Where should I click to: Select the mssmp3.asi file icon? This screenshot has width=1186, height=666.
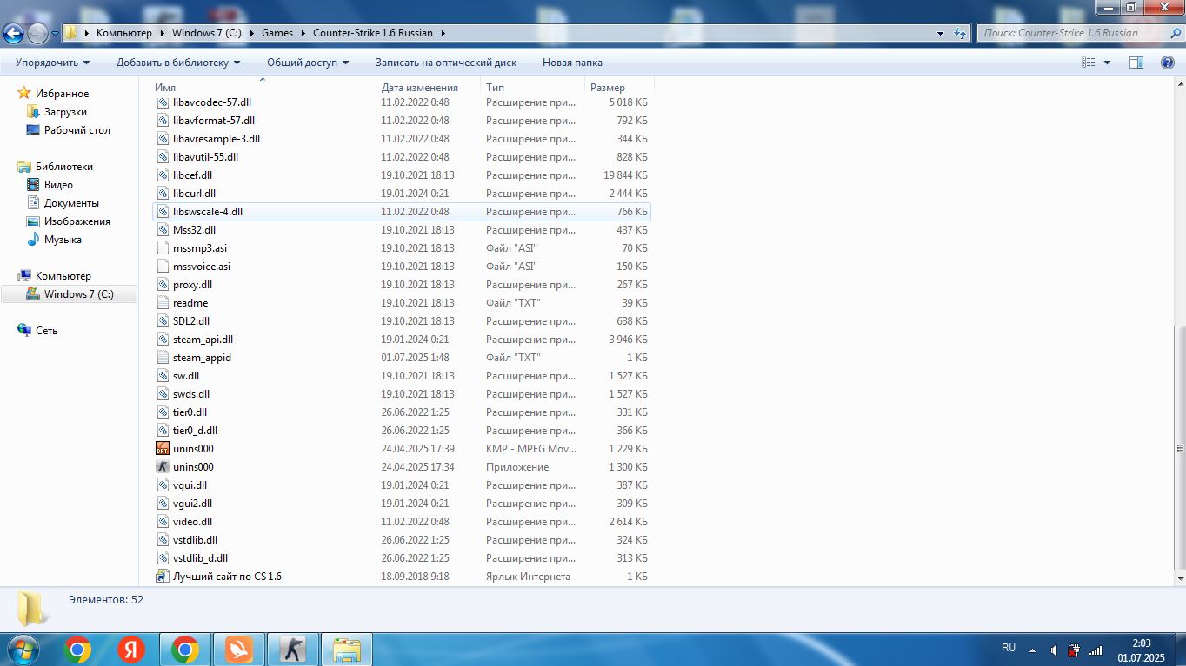[163, 248]
